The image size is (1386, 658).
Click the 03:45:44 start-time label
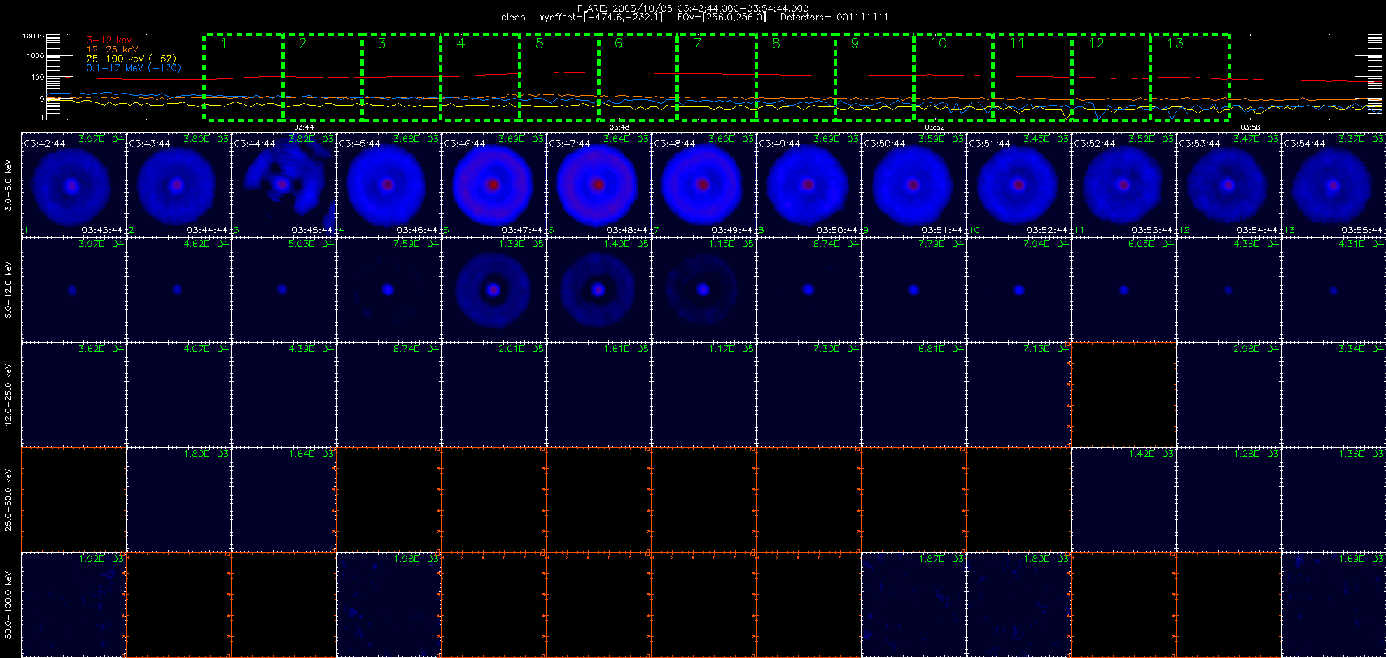(360, 143)
